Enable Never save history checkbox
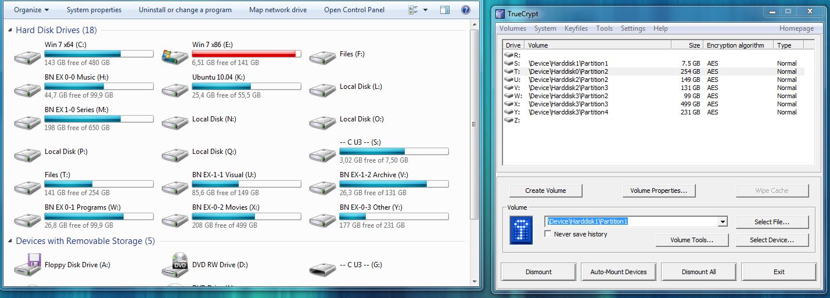Viewport: 830px width, 298px height. coord(548,234)
